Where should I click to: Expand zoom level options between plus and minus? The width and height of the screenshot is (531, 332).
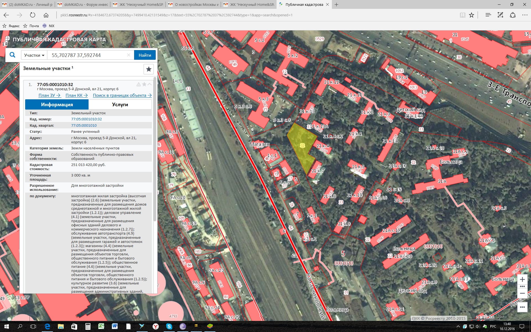pos(522,286)
